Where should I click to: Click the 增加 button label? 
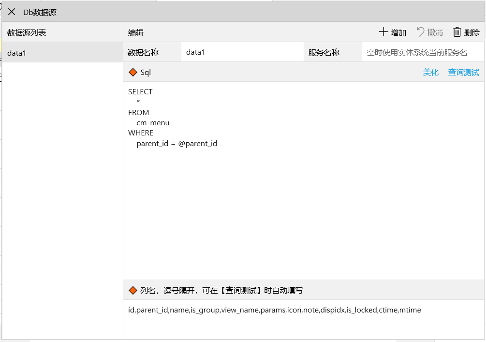click(x=398, y=32)
